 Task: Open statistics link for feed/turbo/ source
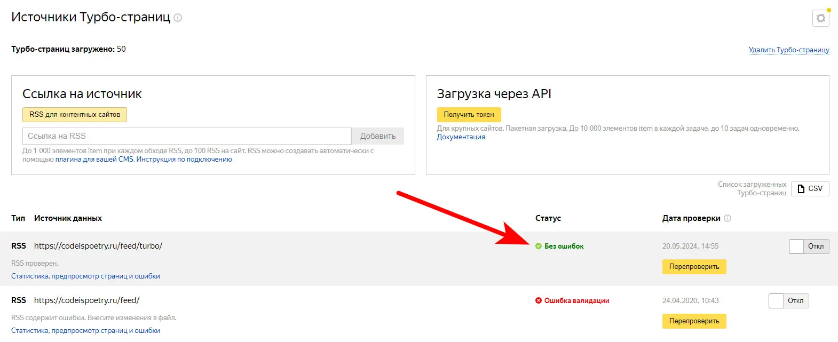click(x=85, y=276)
